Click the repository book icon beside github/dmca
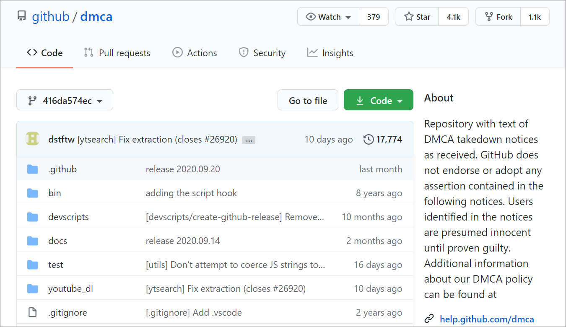The height and width of the screenshot is (327, 566). point(21,16)
